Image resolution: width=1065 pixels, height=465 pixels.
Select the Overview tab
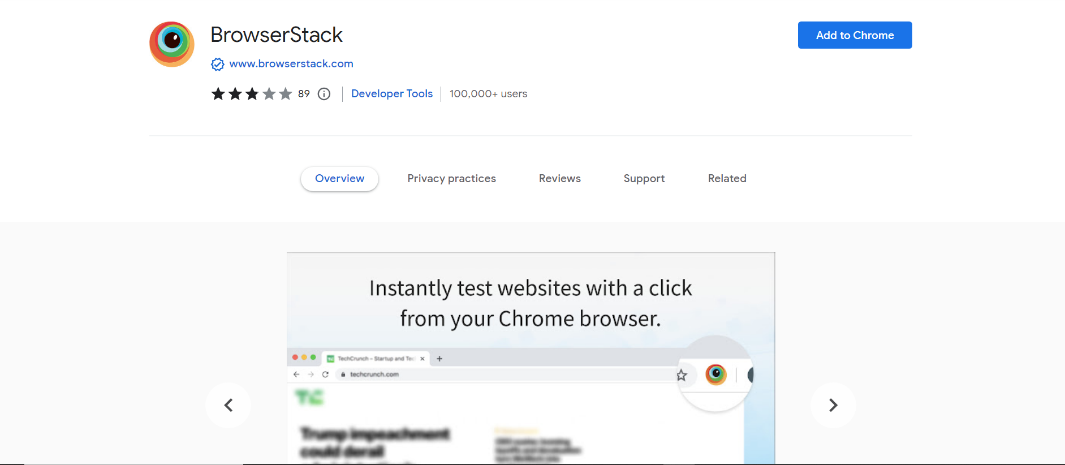pos(339,179)
